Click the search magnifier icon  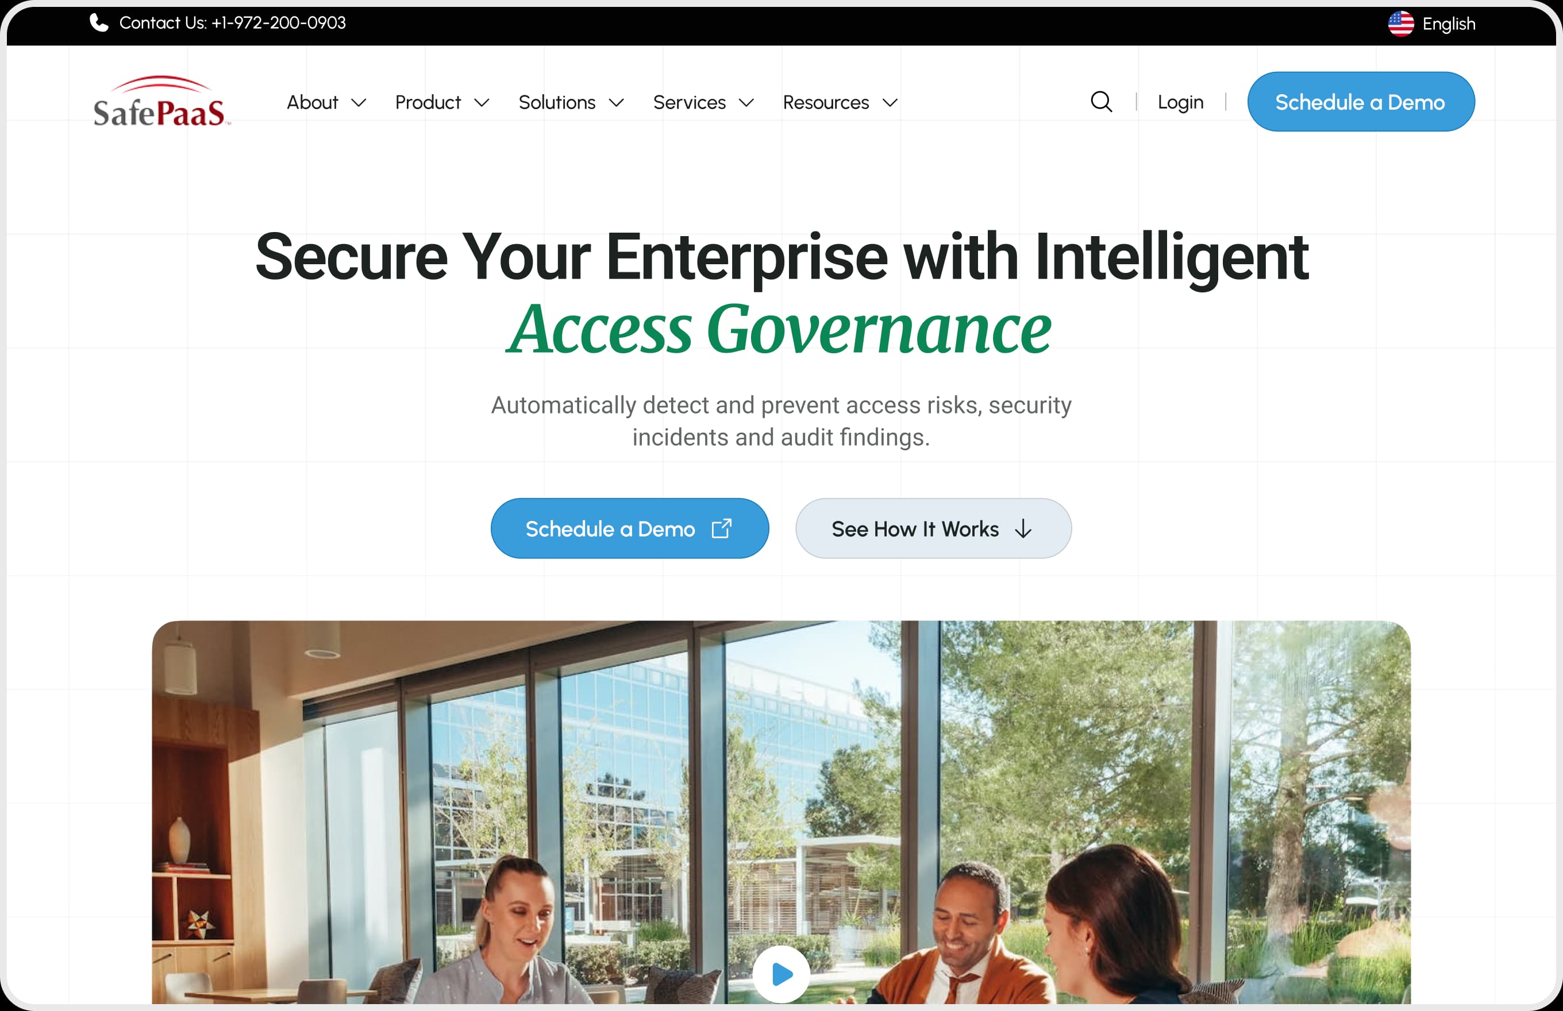(x=1102, y=102)
